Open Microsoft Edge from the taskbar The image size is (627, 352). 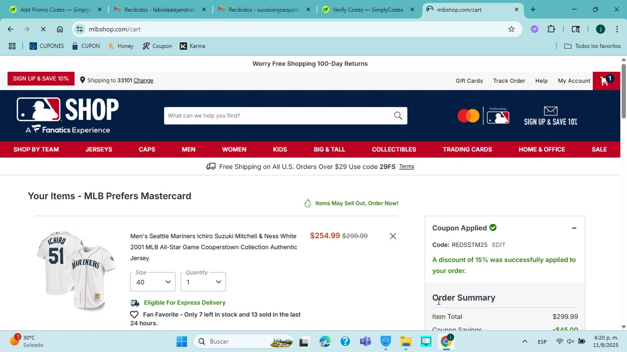pos(325,342)
